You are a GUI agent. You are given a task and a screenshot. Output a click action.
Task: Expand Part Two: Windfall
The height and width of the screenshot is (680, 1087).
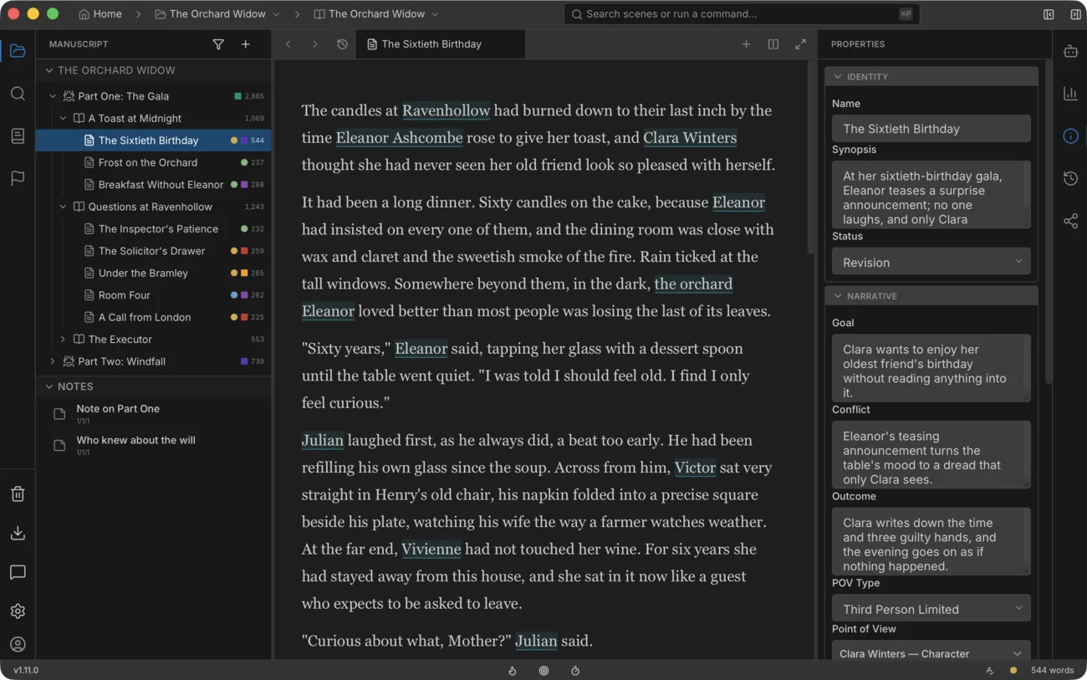click(53, 361)
